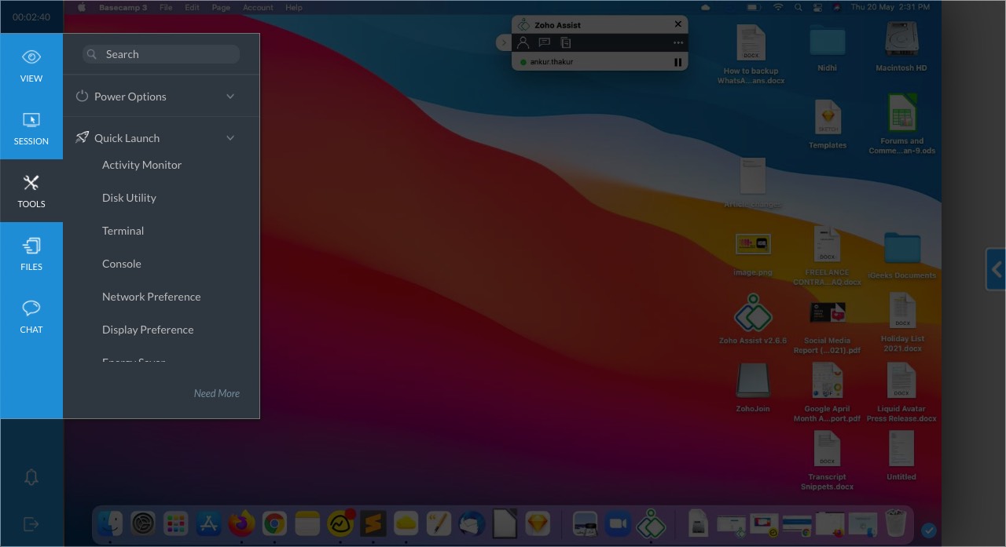Open the FILES transfer section
Image resolution: width=1006 pixels, height=547 pixels.
[31, 253]
